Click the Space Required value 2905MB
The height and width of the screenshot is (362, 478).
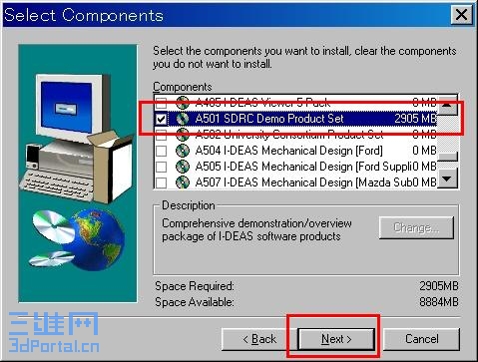(x=439, y=286)
